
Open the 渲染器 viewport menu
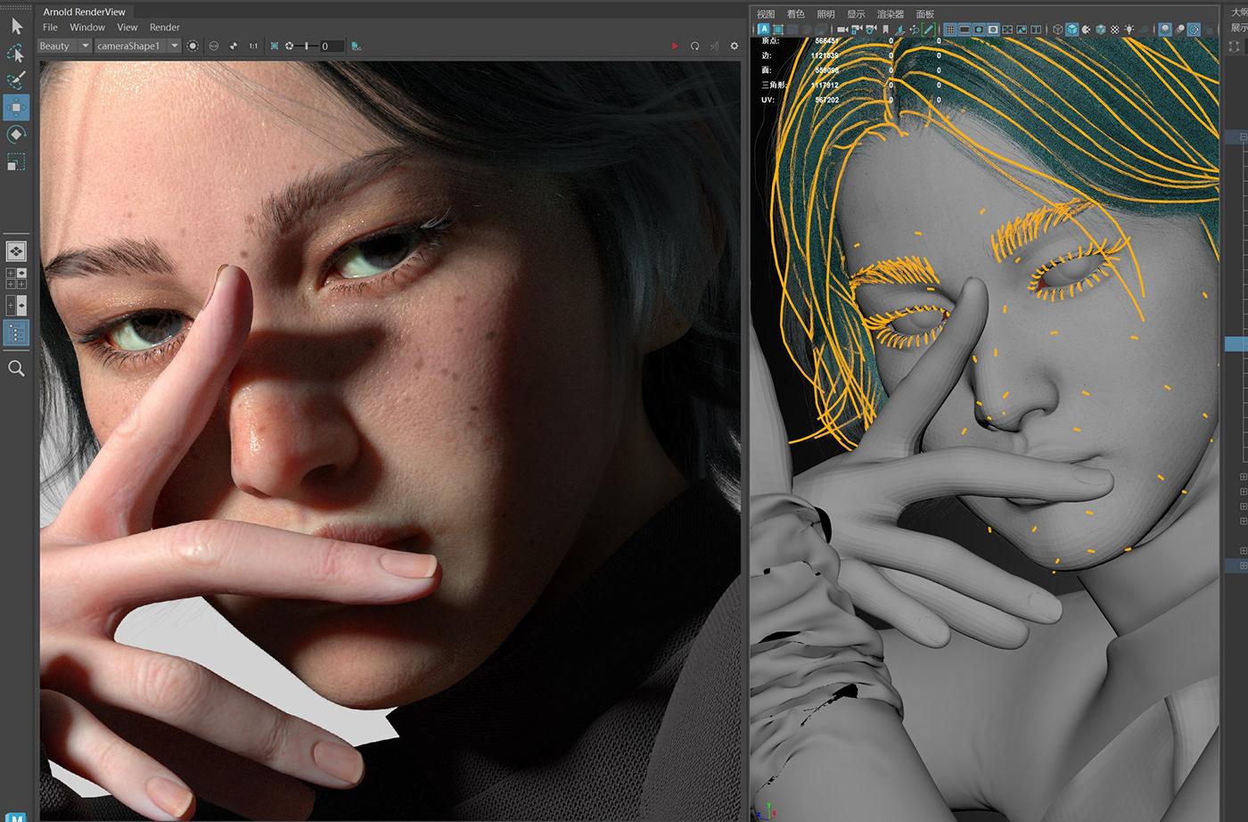pos(891,14)
